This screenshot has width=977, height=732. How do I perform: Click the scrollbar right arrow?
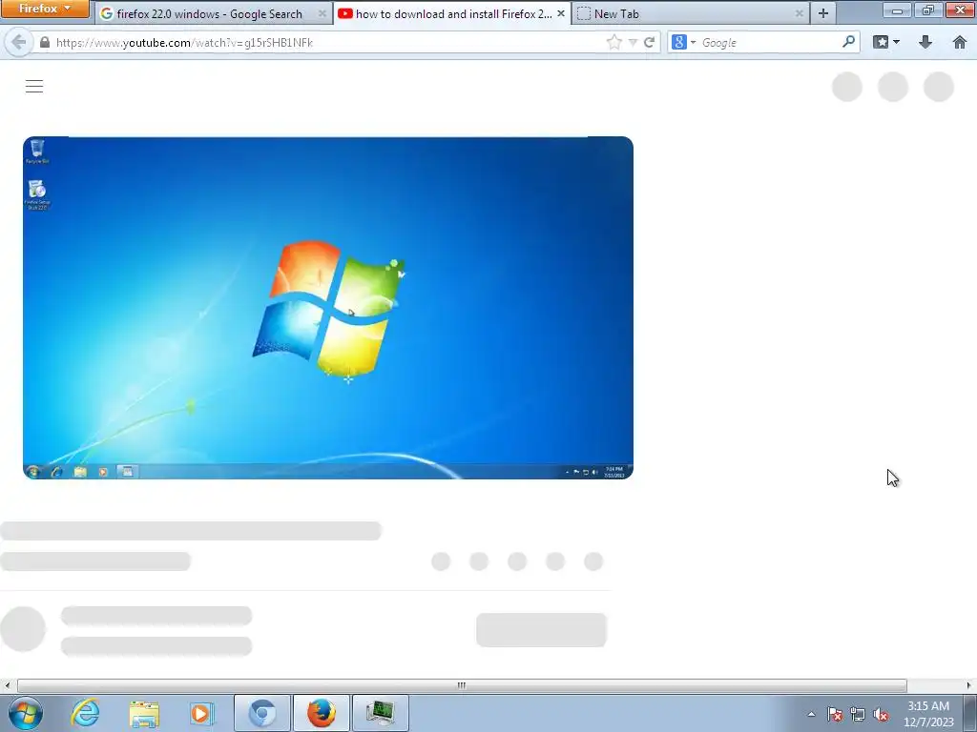pos(969,685)
